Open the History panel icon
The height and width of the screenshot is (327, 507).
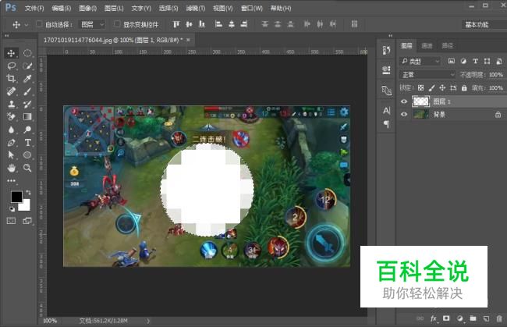coord(386,50)
